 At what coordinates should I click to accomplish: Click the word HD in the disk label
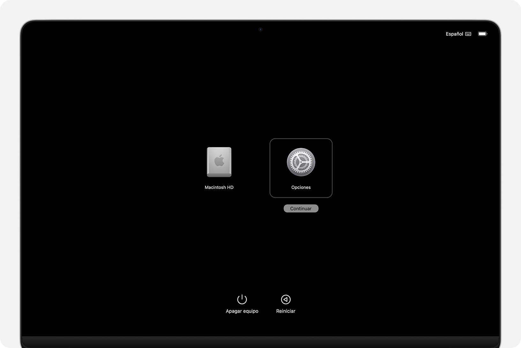pyautogui.click(x=230, y=187)
